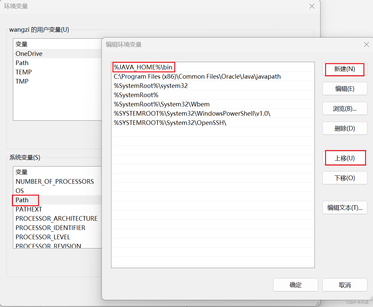
Task: Open 编辑文本(T)... to edit as text
Action: point(345,208)
